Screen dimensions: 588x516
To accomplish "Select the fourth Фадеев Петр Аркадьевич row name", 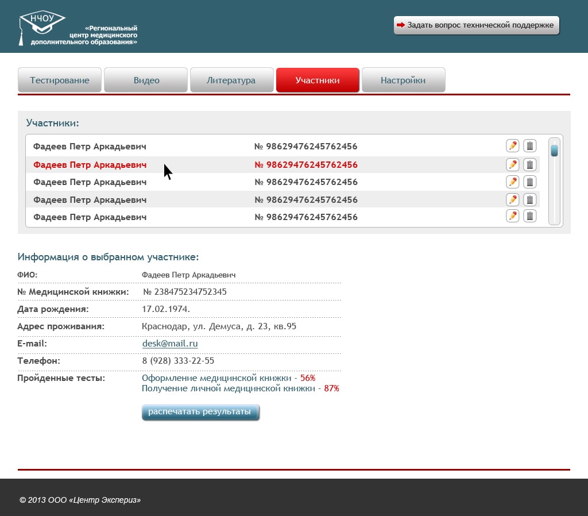I will (90, 199).
